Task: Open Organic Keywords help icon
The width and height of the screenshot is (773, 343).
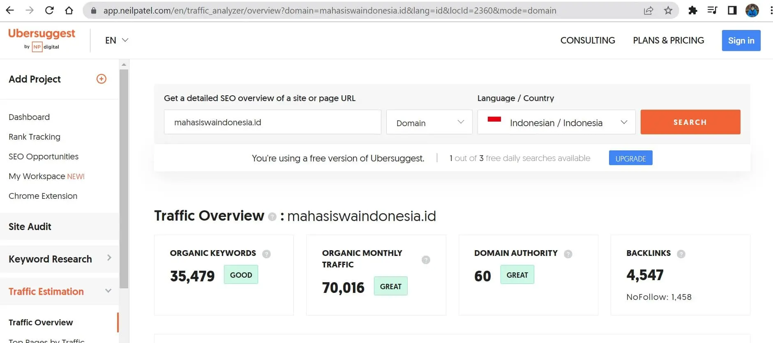Action: (266, 254)
